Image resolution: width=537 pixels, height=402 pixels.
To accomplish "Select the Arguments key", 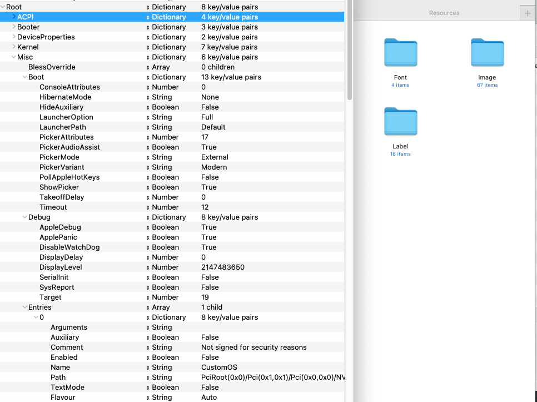I will click(69, 327).
